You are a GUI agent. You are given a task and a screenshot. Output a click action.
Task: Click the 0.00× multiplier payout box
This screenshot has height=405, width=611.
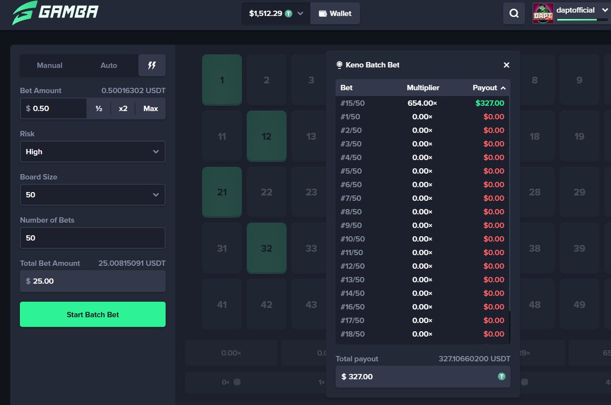[231, 353]
